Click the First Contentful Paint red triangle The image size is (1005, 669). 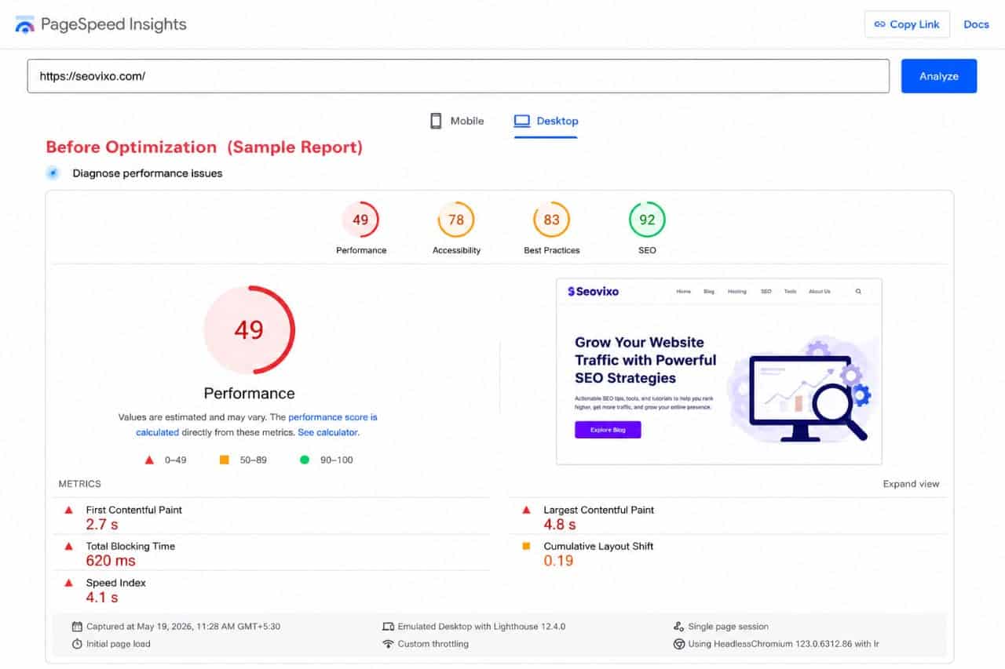69,510
